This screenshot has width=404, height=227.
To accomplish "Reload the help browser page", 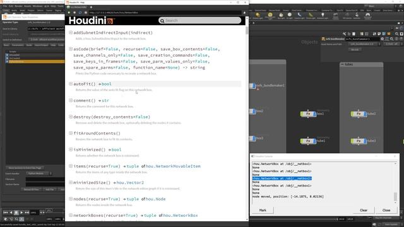I will click(80, 13).
